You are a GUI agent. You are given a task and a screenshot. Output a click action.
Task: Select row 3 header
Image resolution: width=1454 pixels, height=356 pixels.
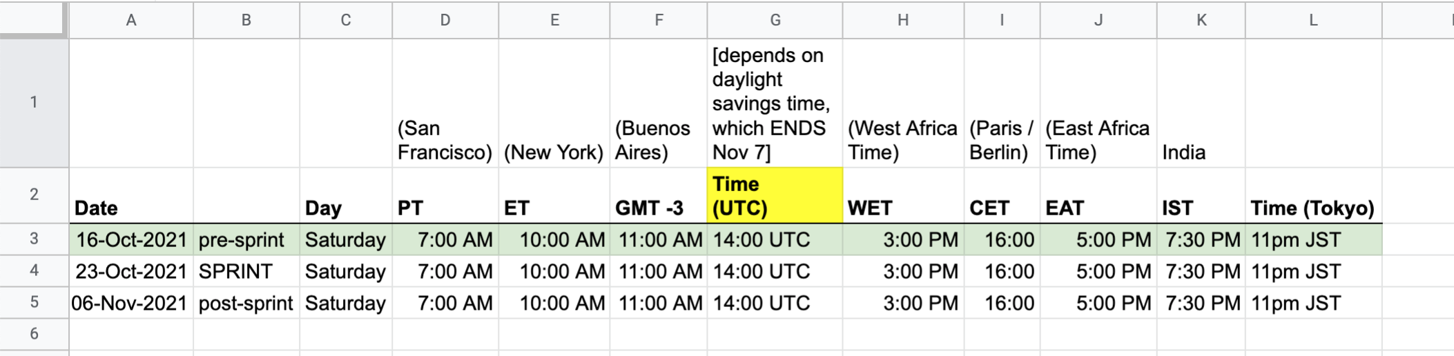(x=34, y=239)
